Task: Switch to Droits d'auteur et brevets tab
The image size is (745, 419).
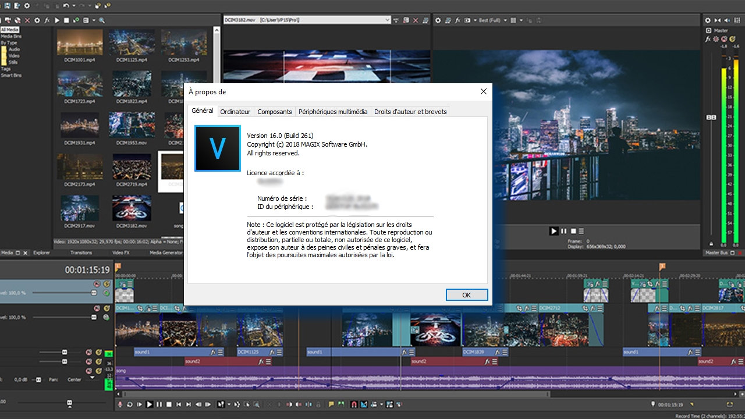Action: pos(410,111)
